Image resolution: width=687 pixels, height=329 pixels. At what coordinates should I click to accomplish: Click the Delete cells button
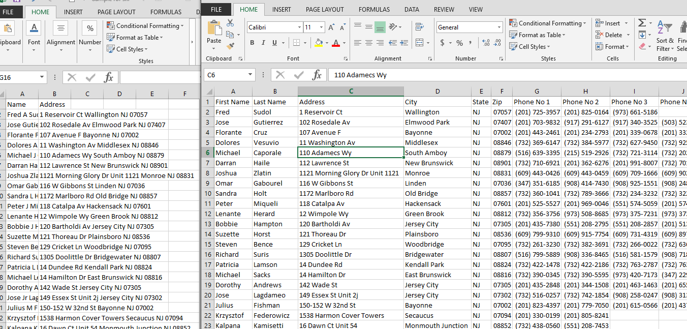[x=613, y=35]
